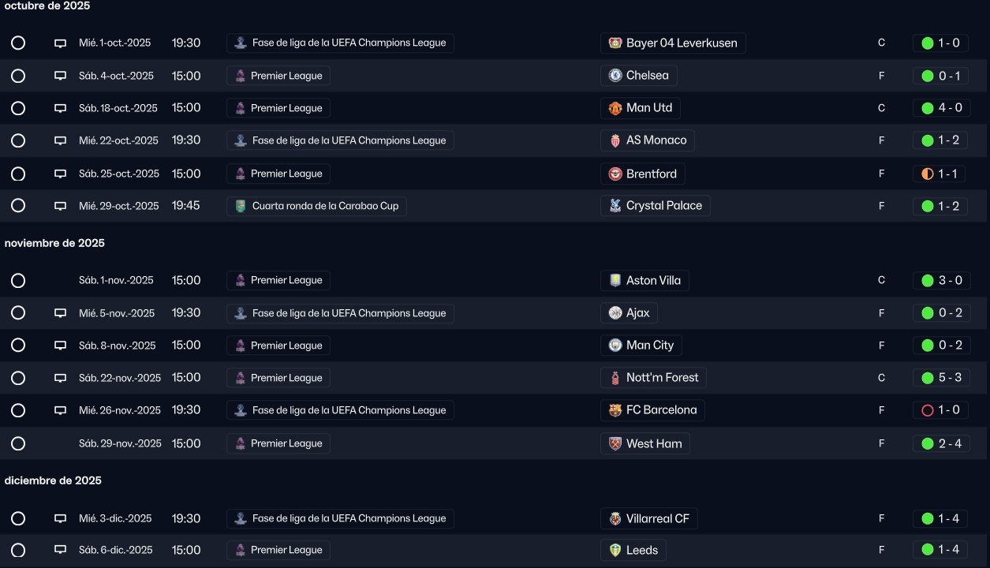This screenshot has width=990, height=568.
Task: Click the West Ham team name button
Action: pos(646,443)
